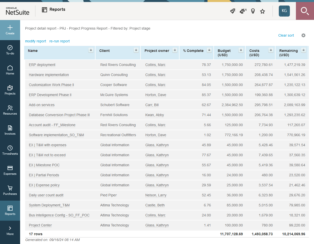Open Expenses from the sidebar
Image resolution: width=314 pixels, height=244 pixels.
(10, 171)
